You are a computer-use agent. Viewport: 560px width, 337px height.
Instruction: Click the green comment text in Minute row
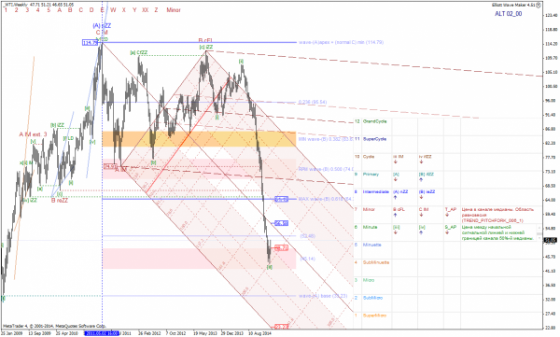pyautogui.click(x=497, y=232)
